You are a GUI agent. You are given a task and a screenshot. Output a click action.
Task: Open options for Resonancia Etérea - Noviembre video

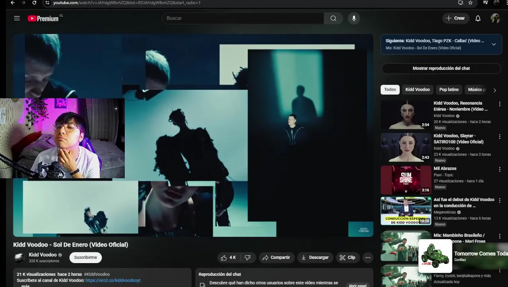[500, 104]
